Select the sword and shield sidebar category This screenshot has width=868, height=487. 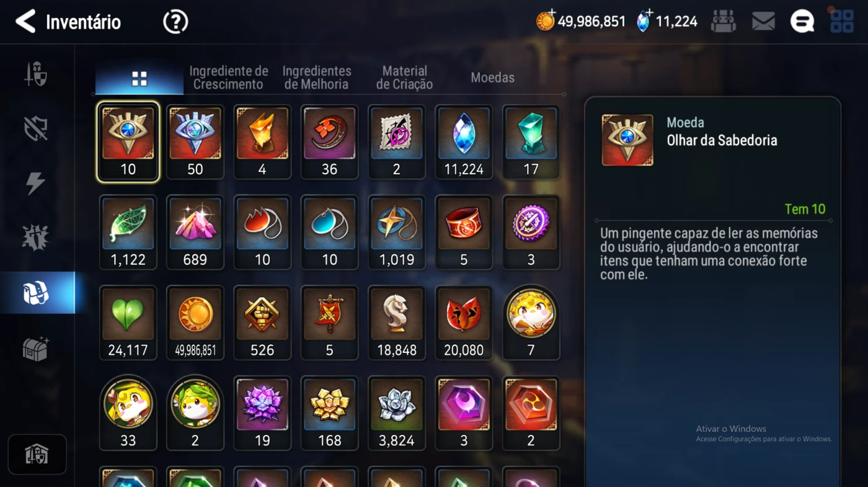click(36, 74)
